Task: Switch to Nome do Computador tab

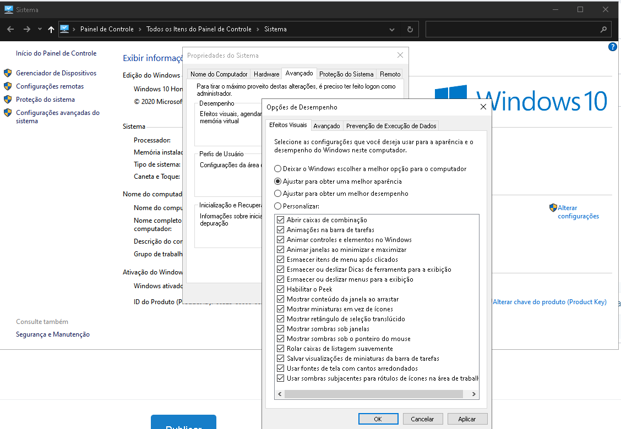Action: (x=219, y=74)
